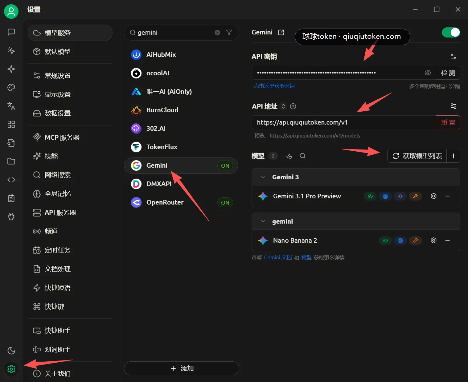Screen dimensions: 468x382
Task: Open 网络搜索 settings
Action: 70,175
